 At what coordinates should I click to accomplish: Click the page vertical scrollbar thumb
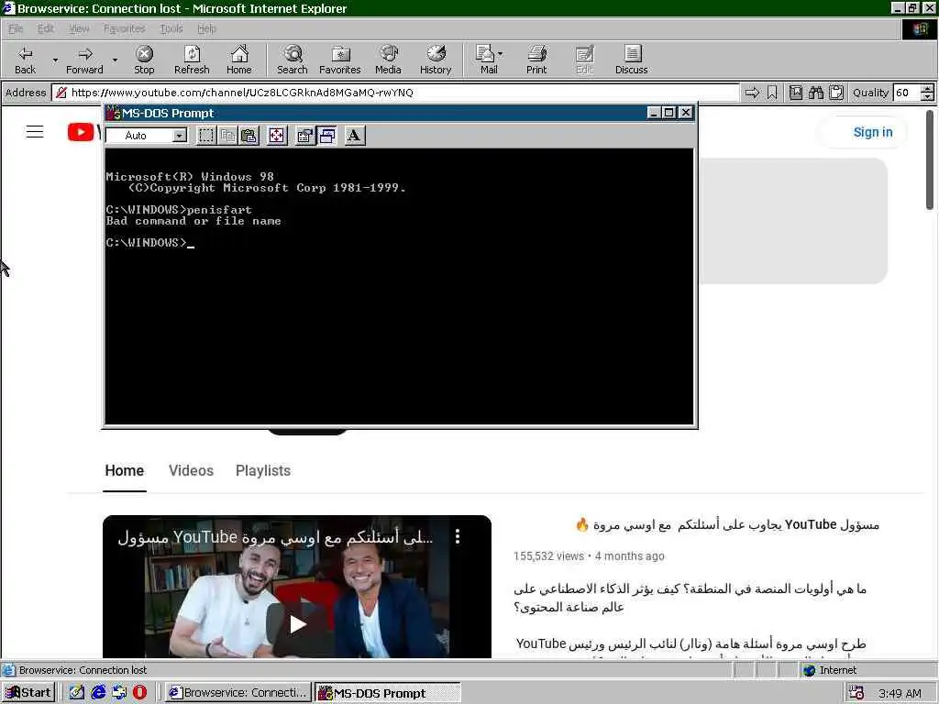930,159
